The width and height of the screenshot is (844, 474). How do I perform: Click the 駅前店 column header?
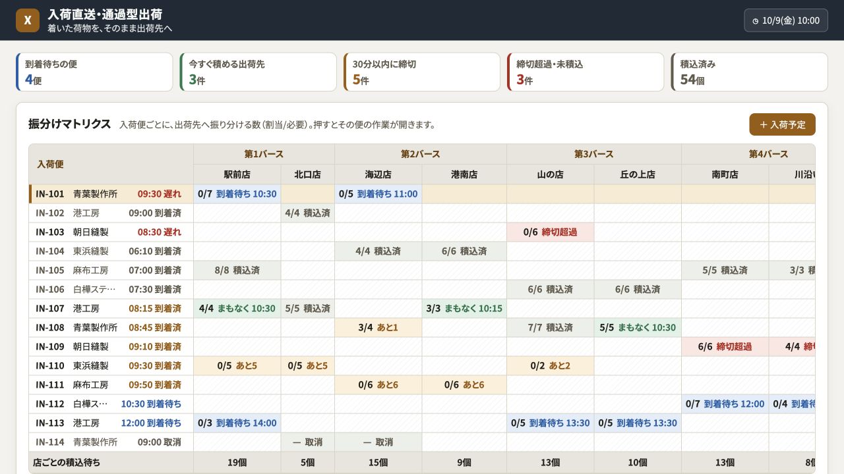pos(237,174)
